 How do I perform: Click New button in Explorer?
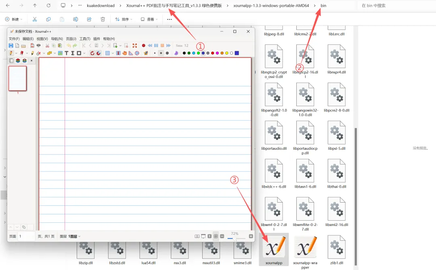pyautogui.click(x=13, y=19)
